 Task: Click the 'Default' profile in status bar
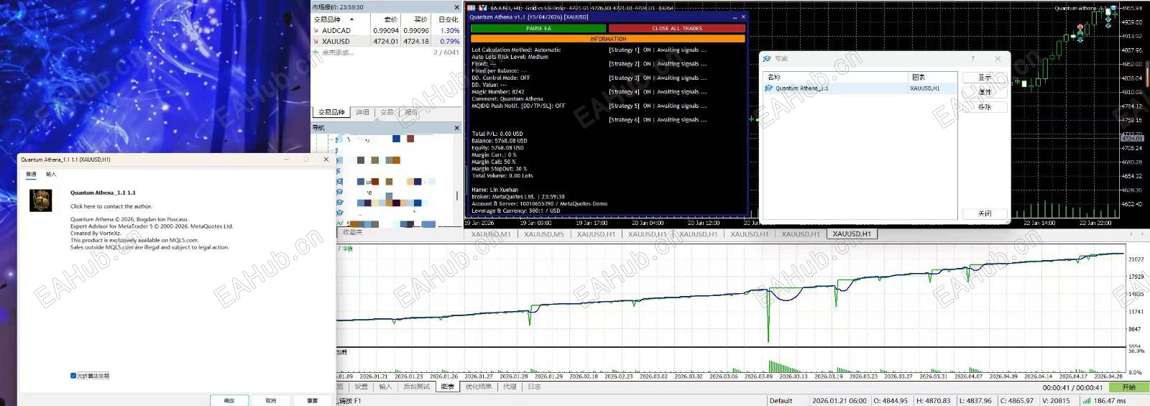click(781, 401)
